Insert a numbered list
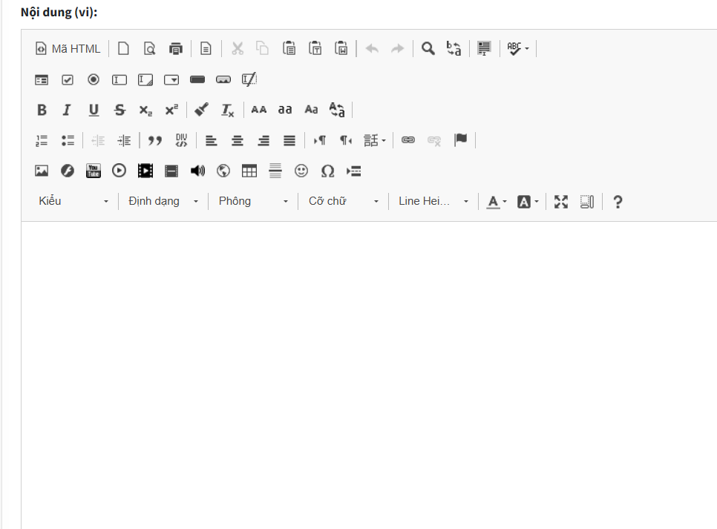Screen dimensions: 717x529 pos(42,140)
